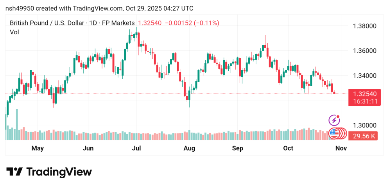
Task: Click the 1.34000 price scale label
Action: [x=364, y=76]
